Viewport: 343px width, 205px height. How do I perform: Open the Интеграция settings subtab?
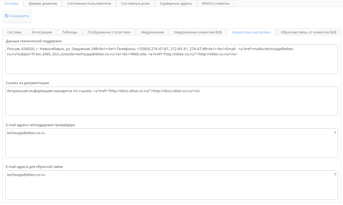pos(42,32)
